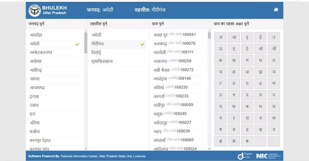Click the district list scrollbar thumb

(x=85, y=43)
